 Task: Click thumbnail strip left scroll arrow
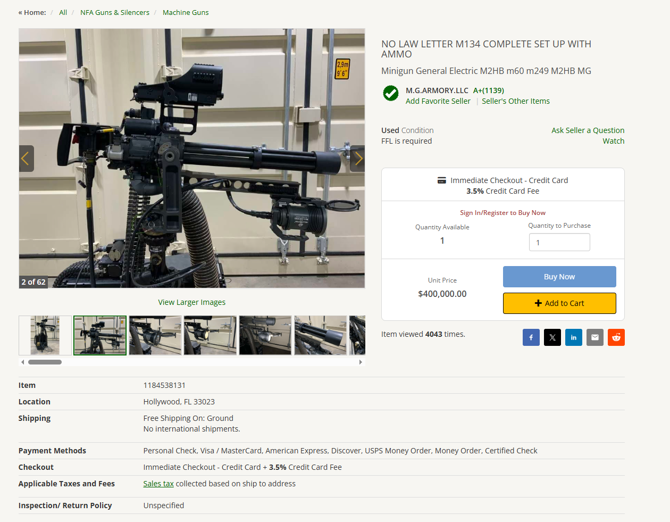pos(22,362)
